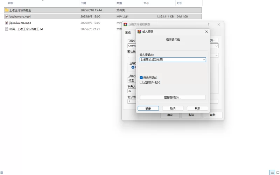Click the jipinxiwuma.mp4 file icon
This screenshot has height=175, width=280.
coord(7,23)
